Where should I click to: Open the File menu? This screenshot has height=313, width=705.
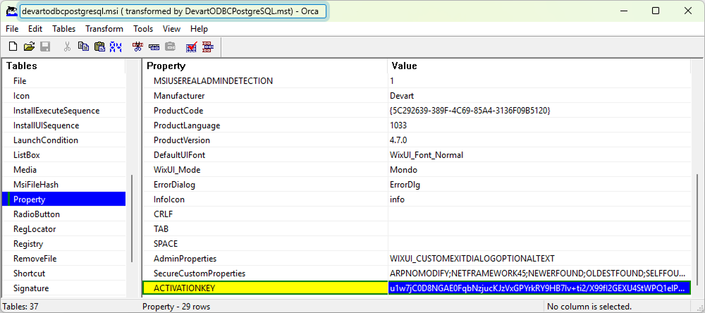(x=12, y=29)
